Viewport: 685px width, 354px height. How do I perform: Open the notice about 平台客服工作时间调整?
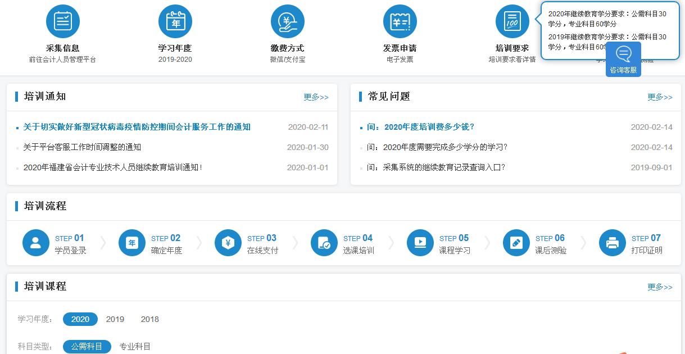point(82,147)
